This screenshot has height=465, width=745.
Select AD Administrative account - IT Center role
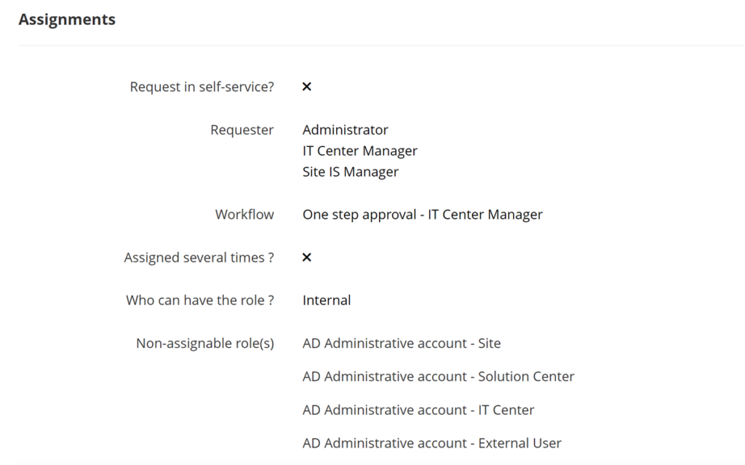(418, 410)
